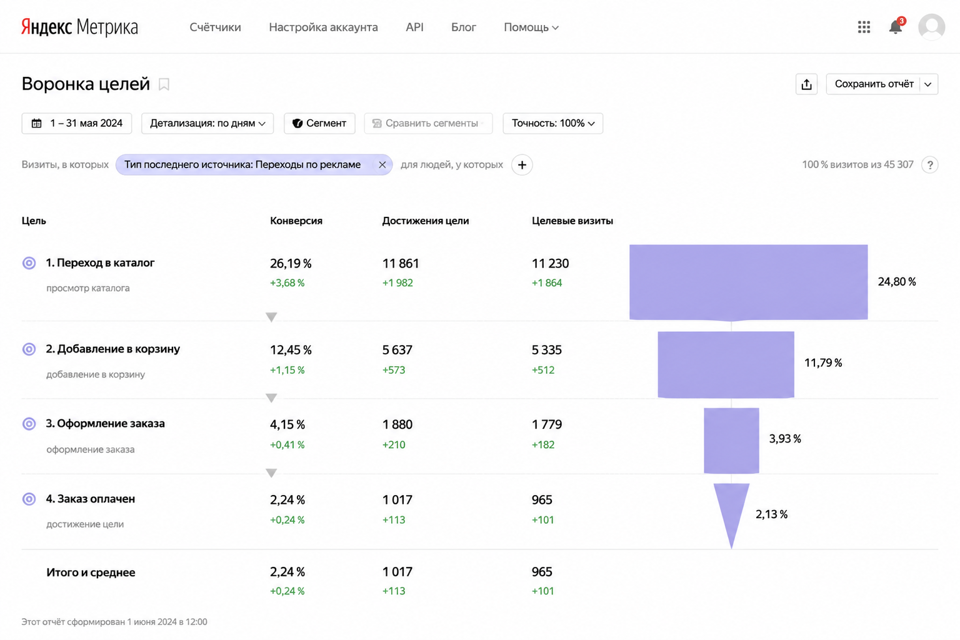Click the 11,79 % funnel bar
960x640 pixels.
click(726, 365)
